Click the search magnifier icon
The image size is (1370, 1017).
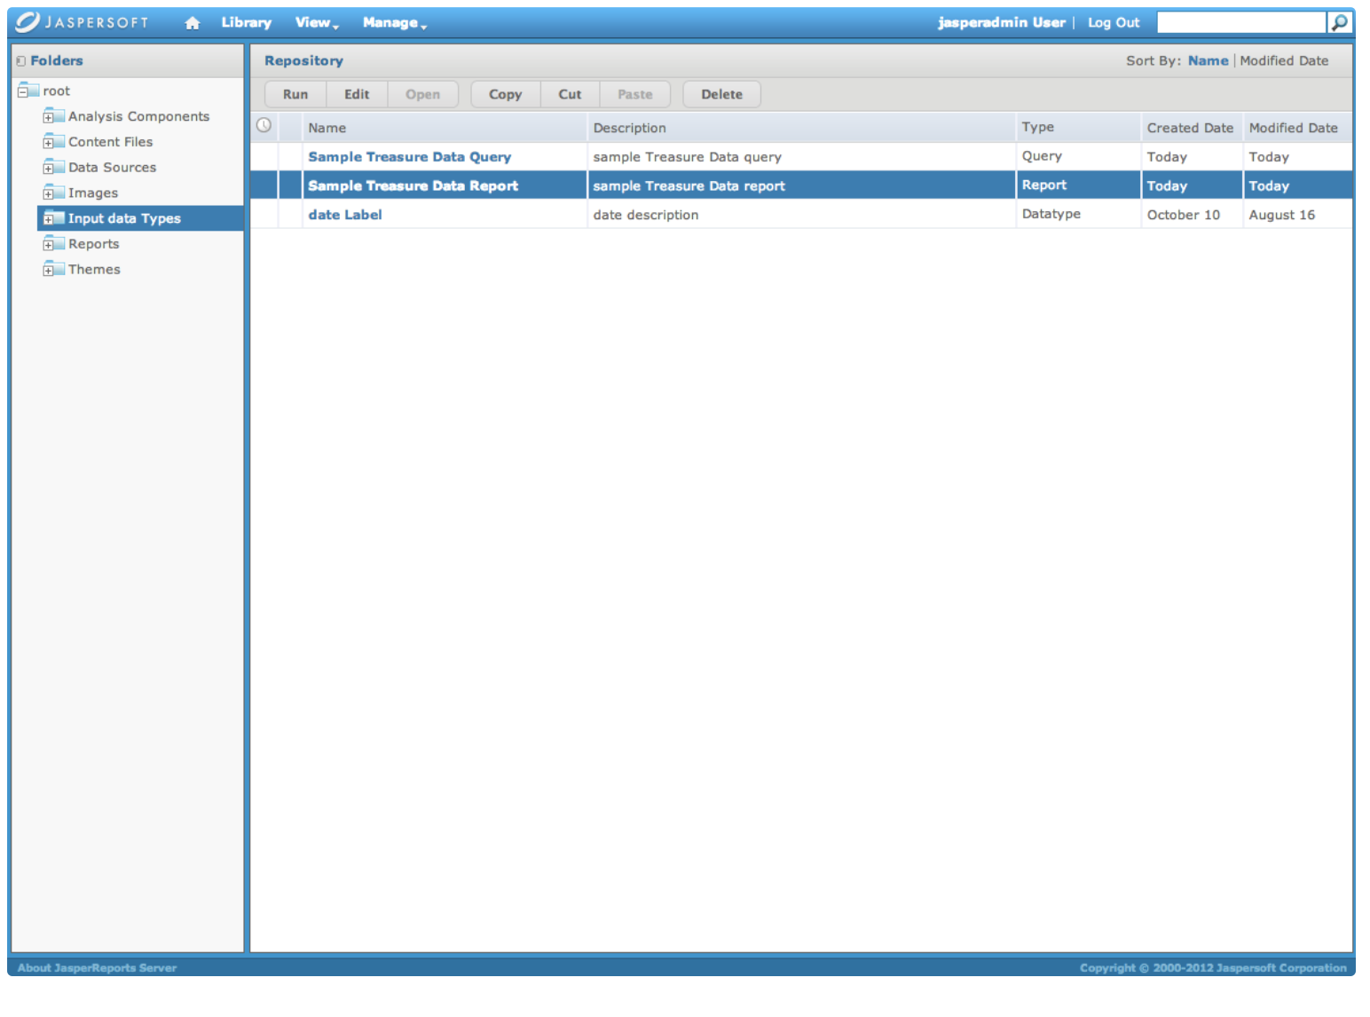click(x=1339, y=22)
